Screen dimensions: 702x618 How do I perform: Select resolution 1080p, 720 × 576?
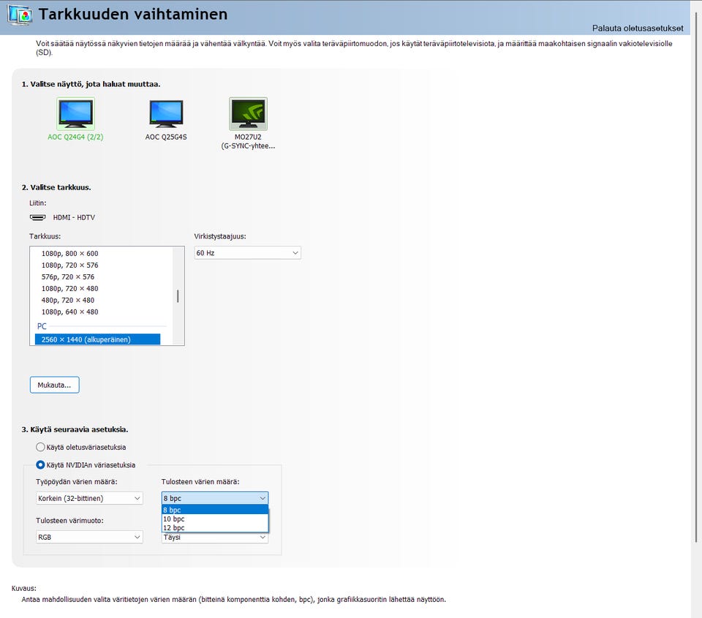pyautogui.click(x=70, y=265)
